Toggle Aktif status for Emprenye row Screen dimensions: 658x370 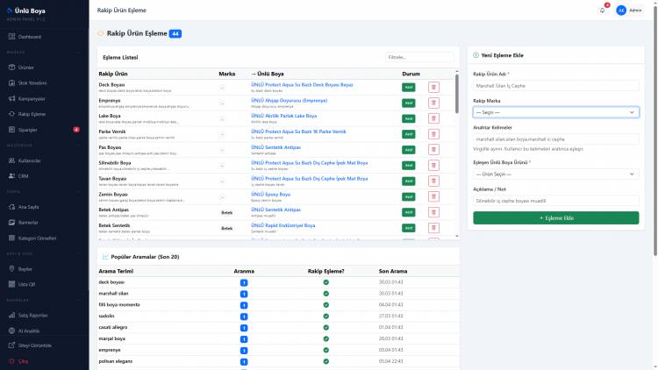408,103
